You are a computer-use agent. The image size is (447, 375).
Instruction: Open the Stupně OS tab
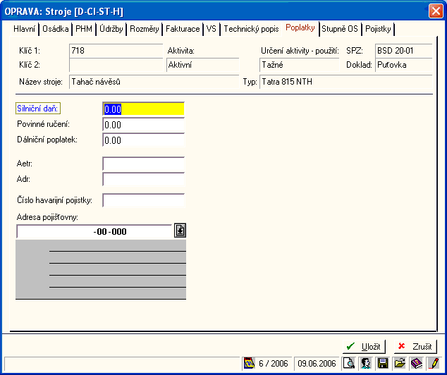tap(340, 29)
